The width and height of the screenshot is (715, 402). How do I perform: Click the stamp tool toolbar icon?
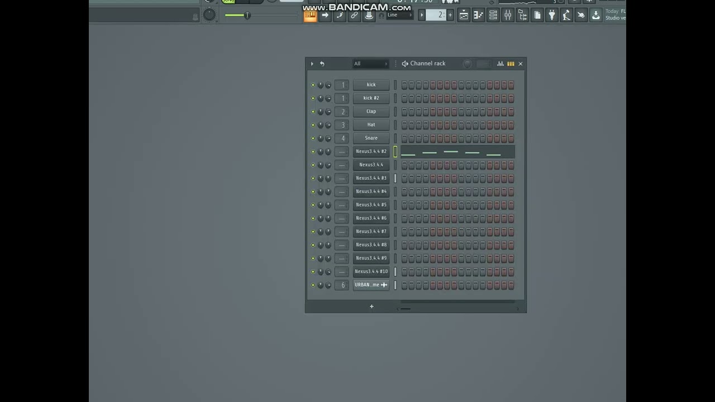(369, 16)
